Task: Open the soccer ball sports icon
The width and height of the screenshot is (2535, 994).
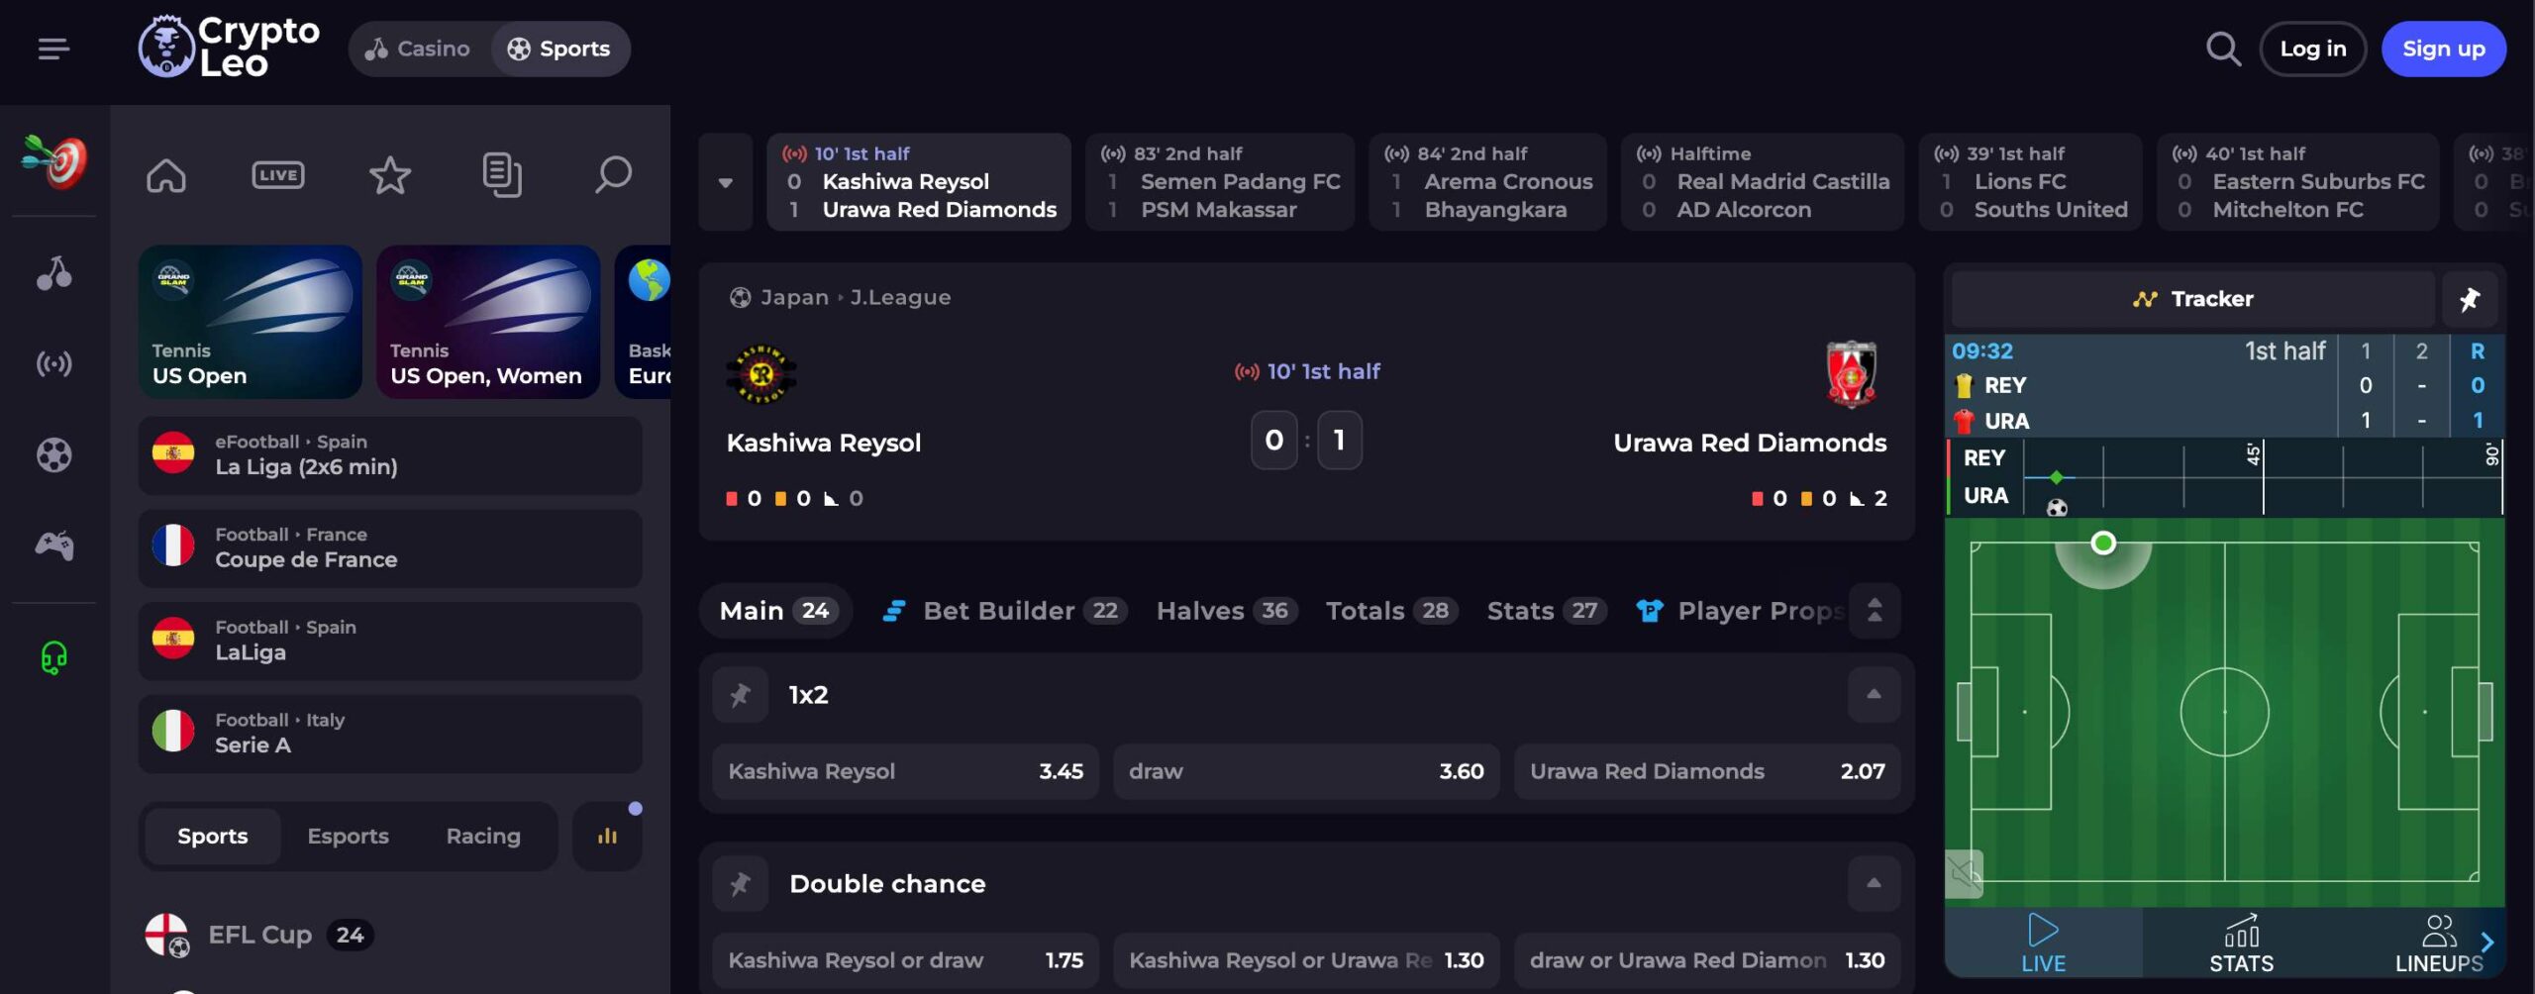Action: click(54, 455)
